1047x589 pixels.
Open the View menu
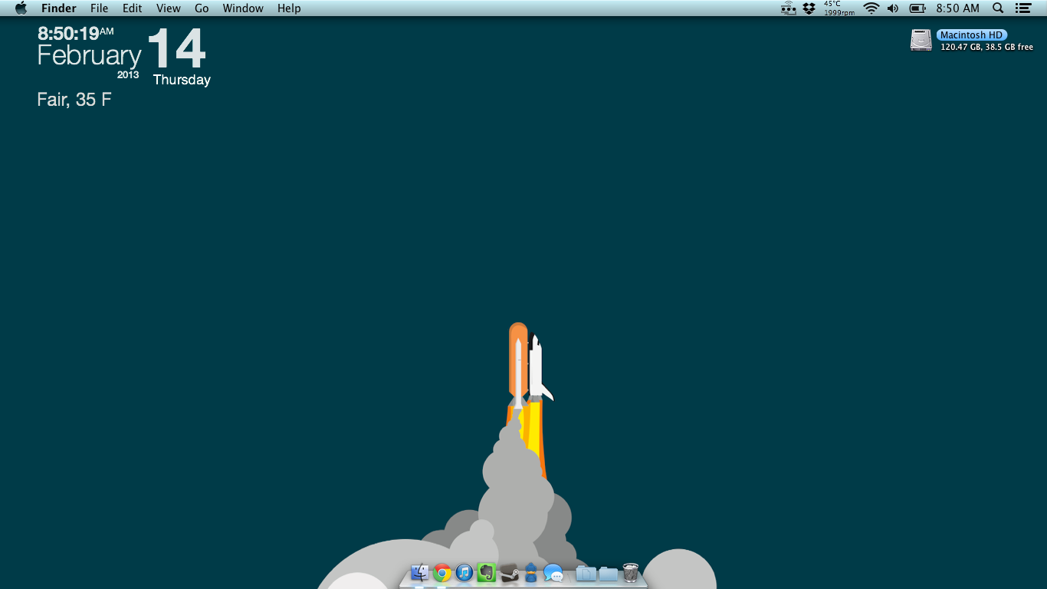tap(169, 8)
